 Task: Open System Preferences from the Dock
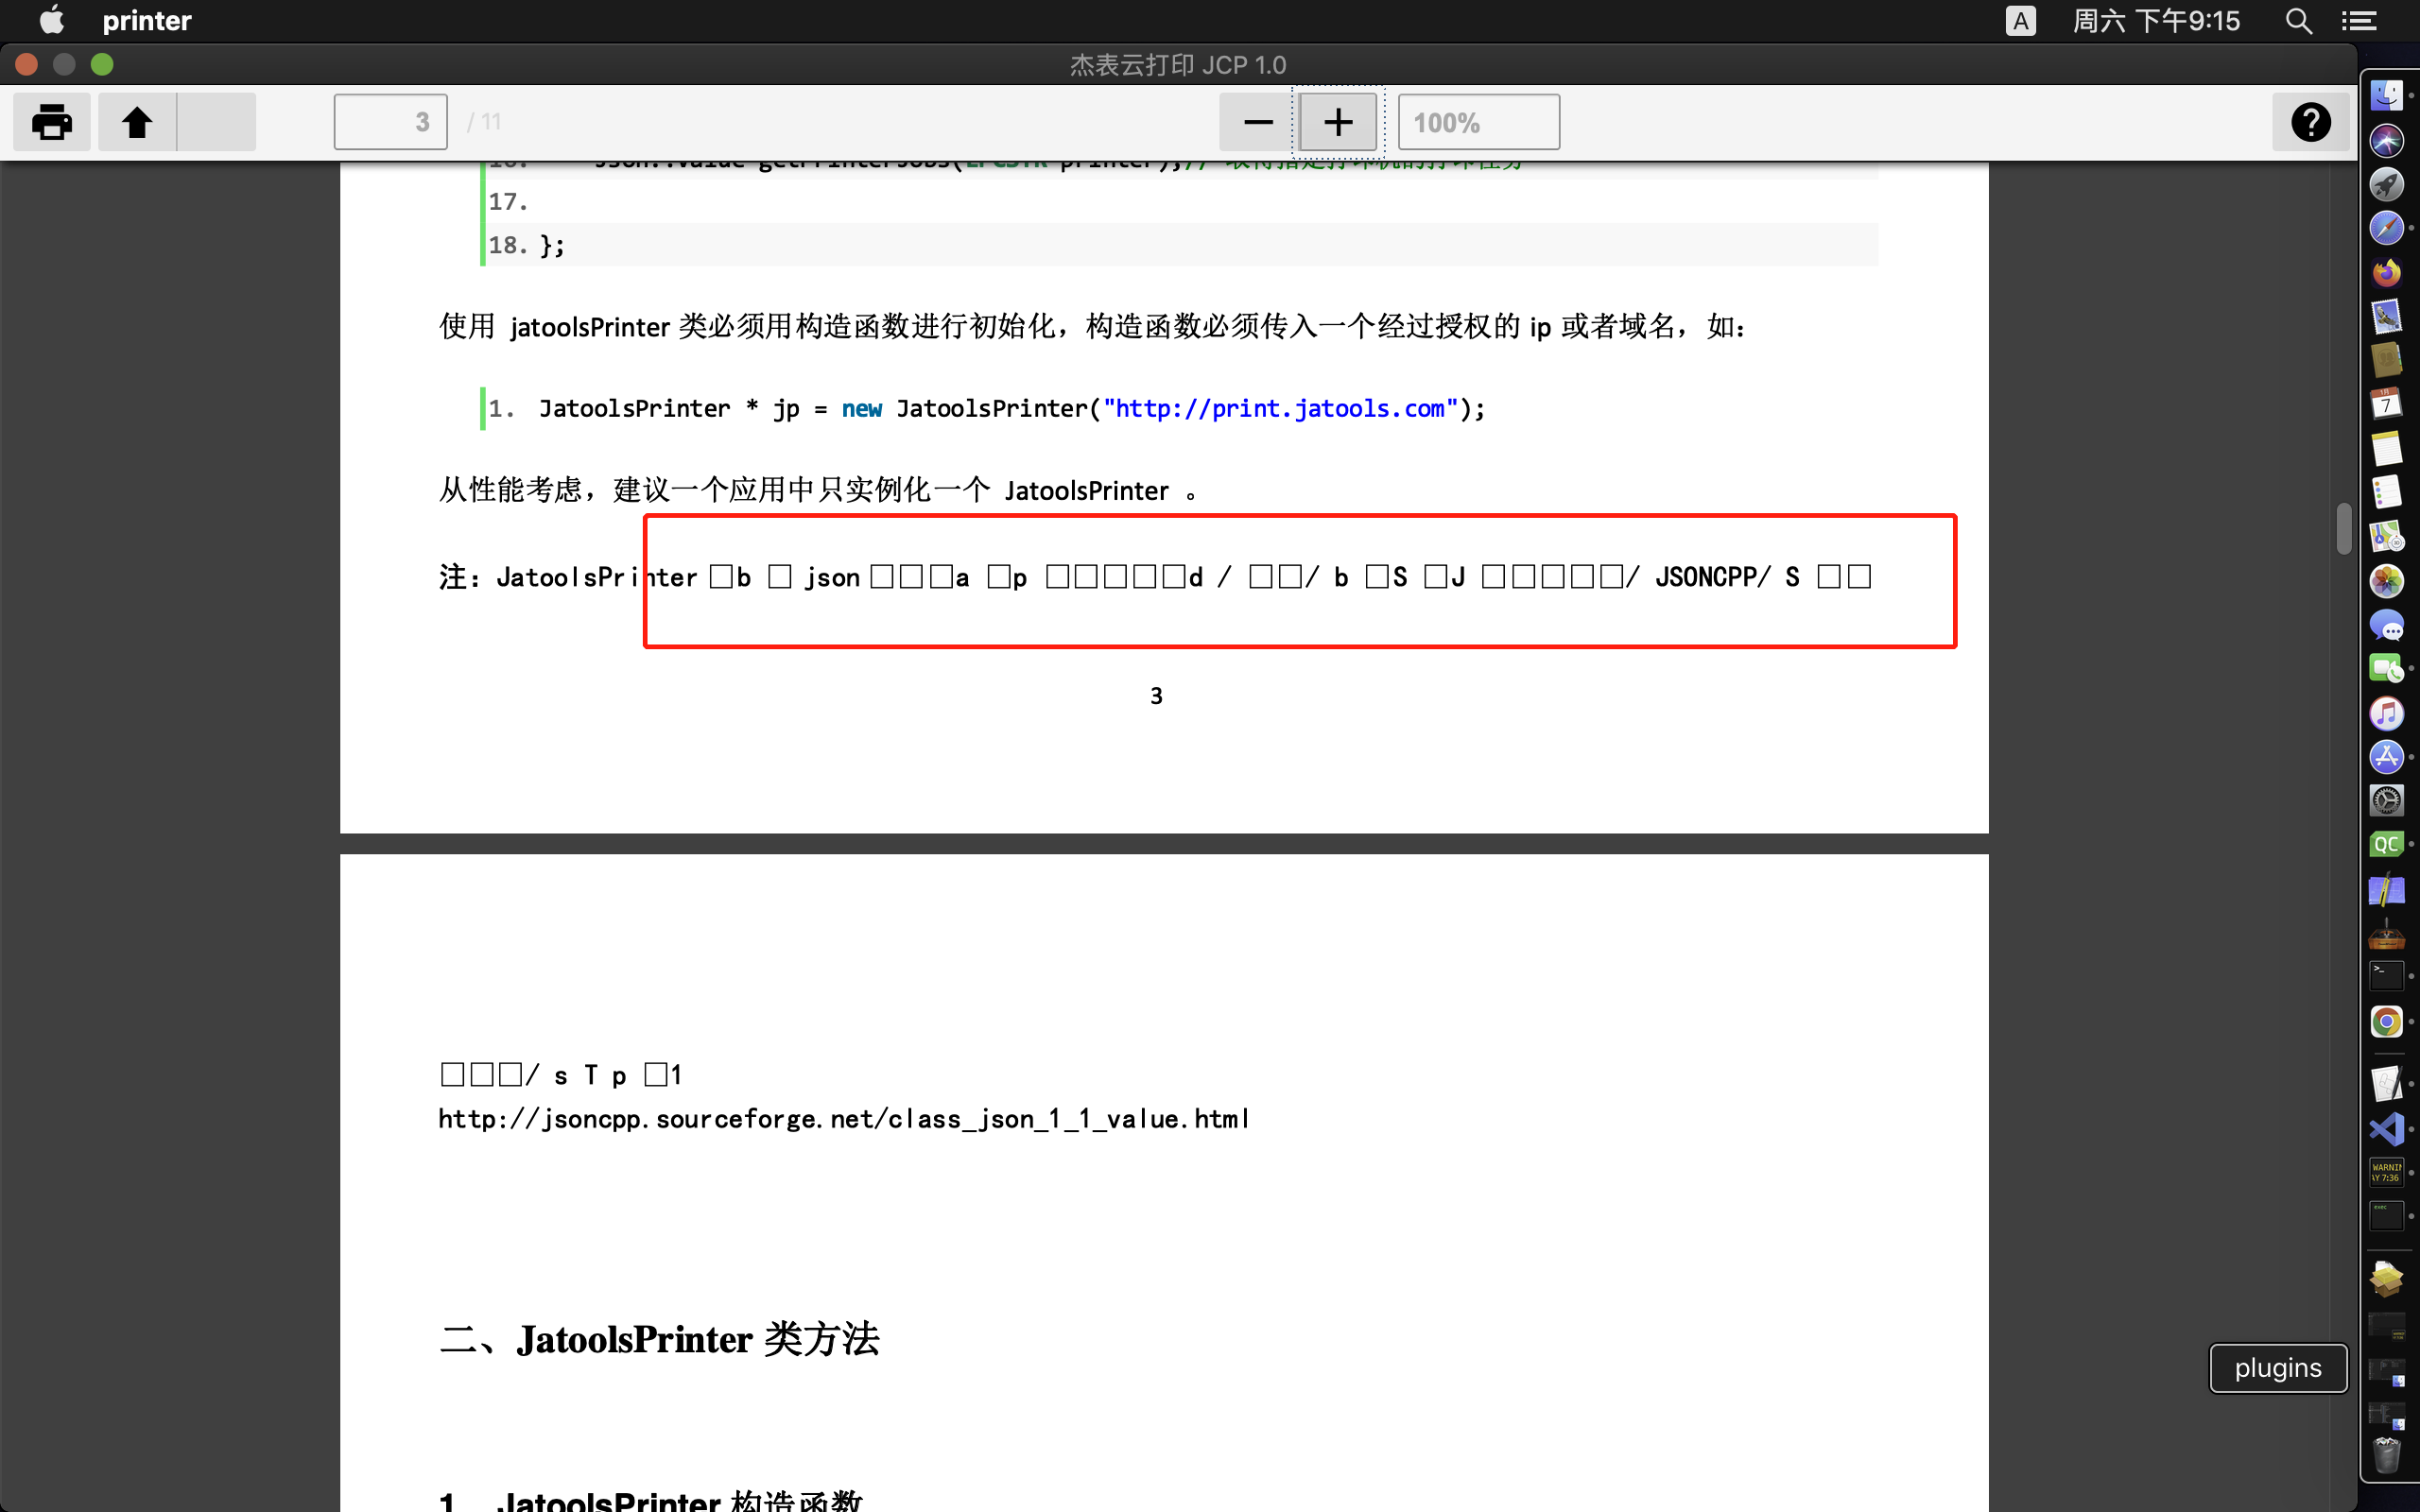2387,801
